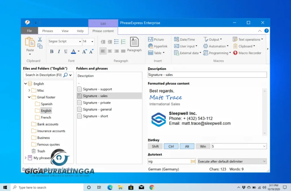Open the File menu

click(29, 31)
